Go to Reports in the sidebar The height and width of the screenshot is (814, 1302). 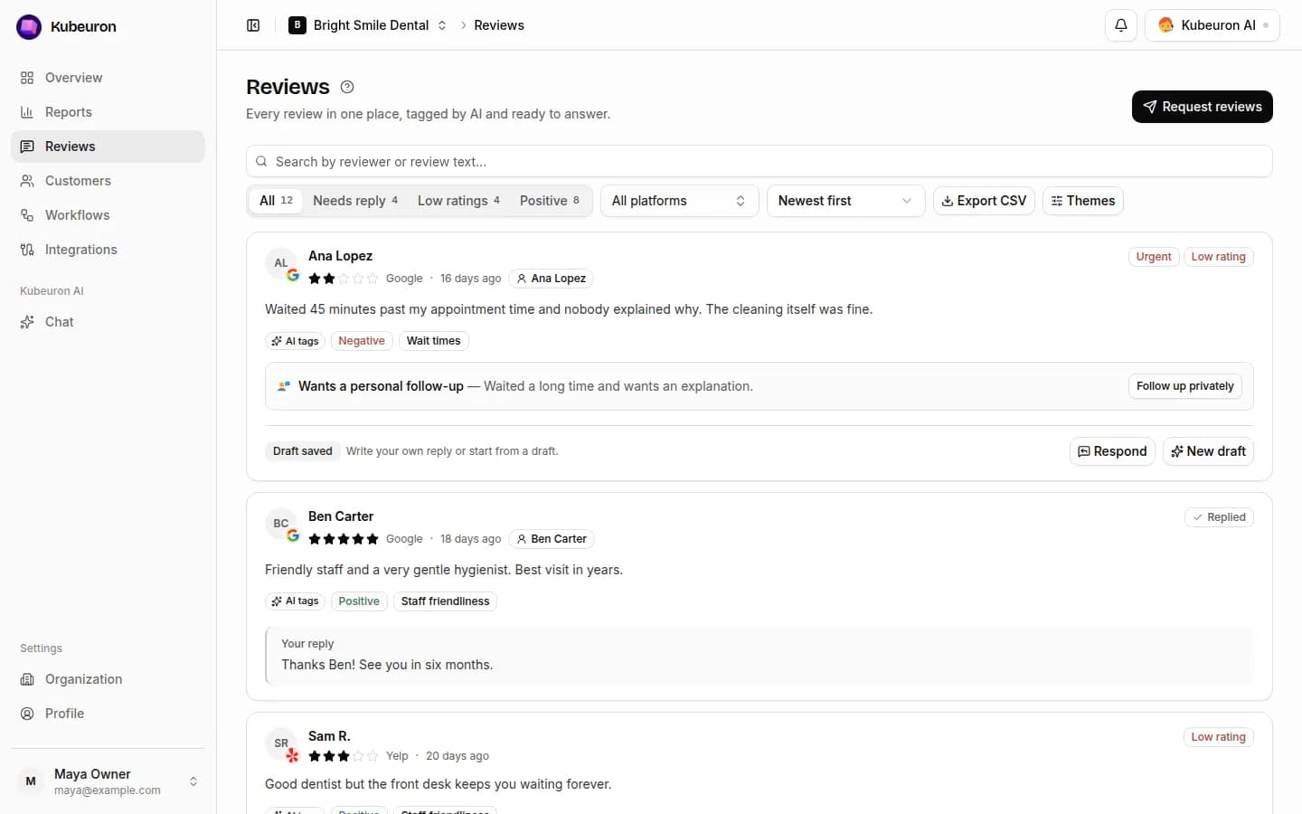[x=108, y=112]
